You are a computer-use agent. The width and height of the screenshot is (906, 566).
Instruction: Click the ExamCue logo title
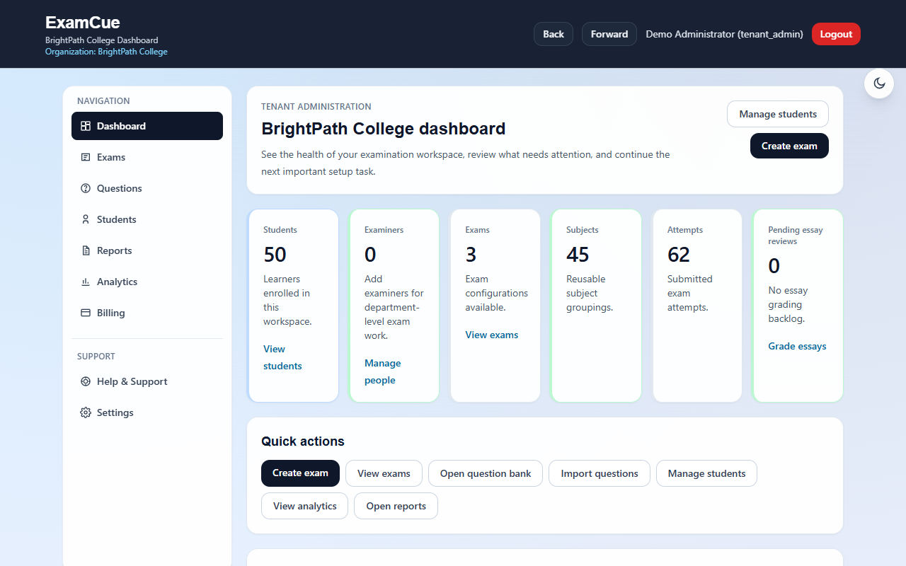coord(83,23)
